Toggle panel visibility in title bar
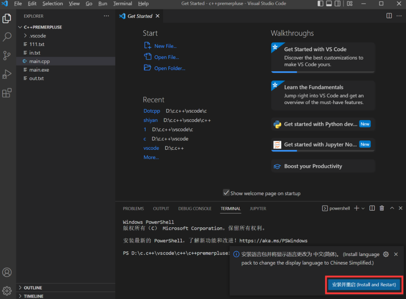Image resolution: width=406 pixels, height=299 pixels. 329,4
